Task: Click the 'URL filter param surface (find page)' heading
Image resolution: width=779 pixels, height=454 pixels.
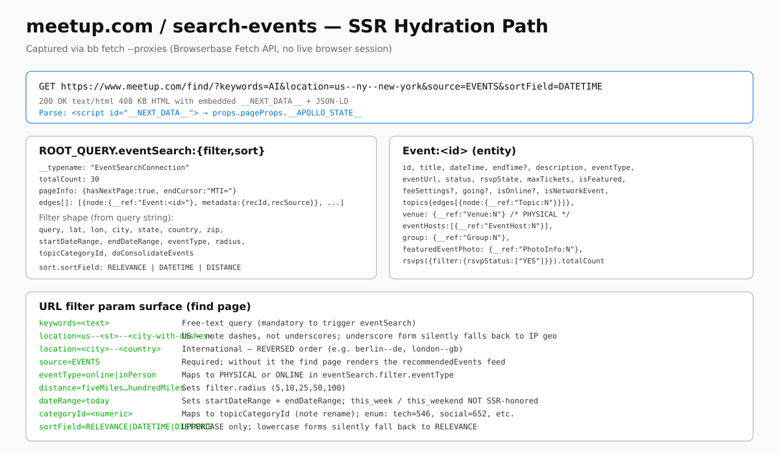Action: coord(145,306)
